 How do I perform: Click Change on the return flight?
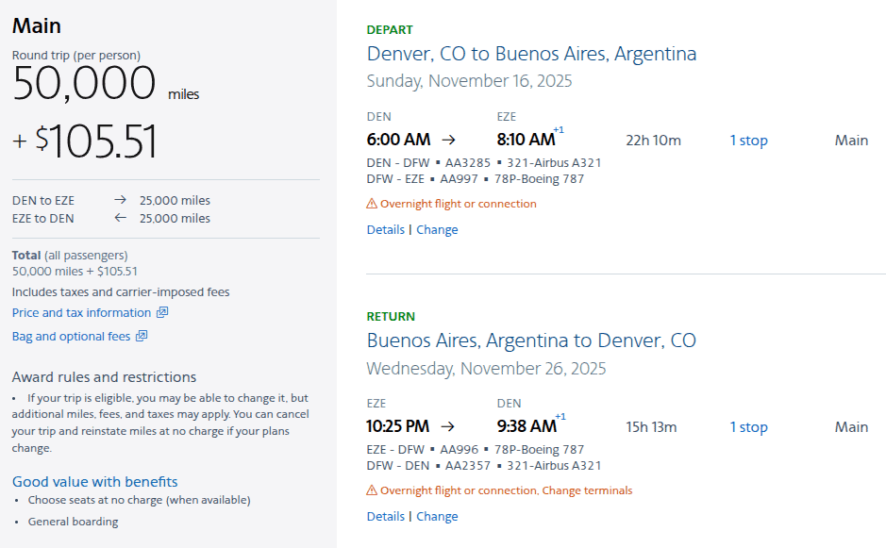click(x=437, y=516)
